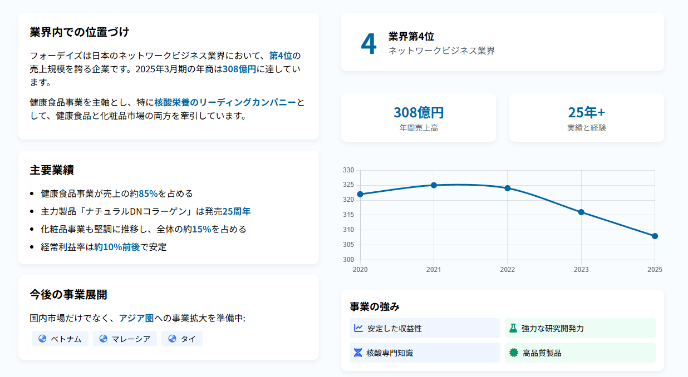The height and width of the screenshot is (377, 688).
Task: Click the 主要業績 heading
Action: click(52, 170)
